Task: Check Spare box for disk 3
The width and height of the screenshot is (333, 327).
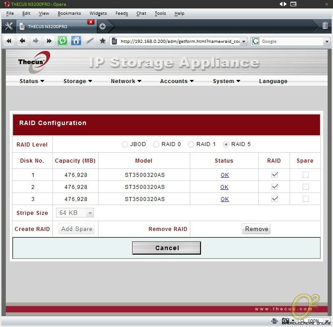Action: pos(306,199)
